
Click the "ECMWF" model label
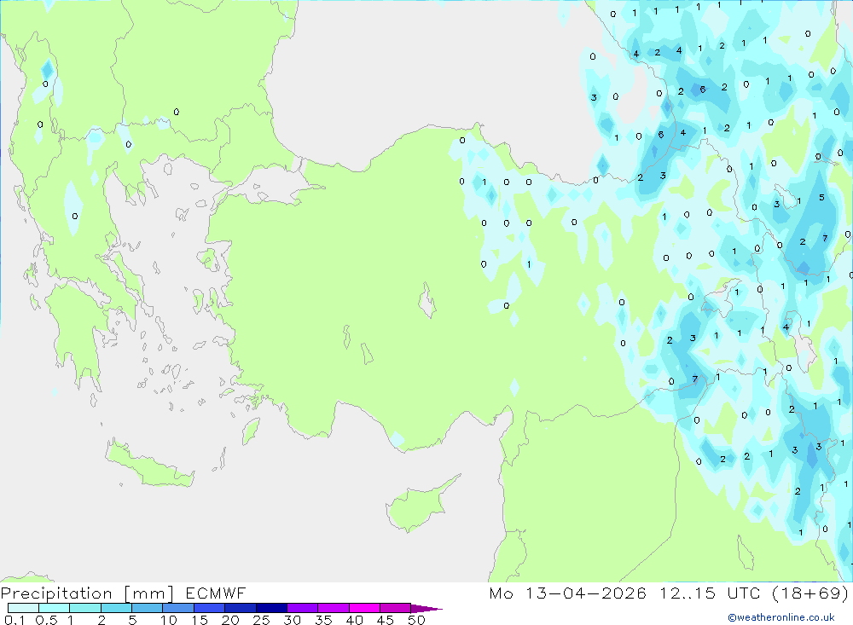pos(216,593)
